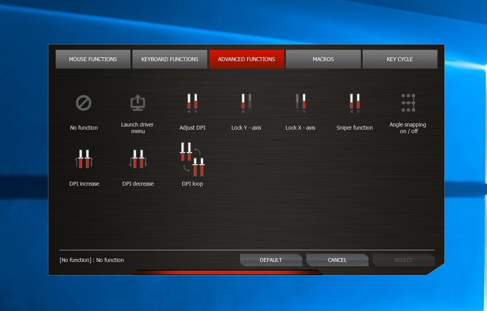Choose the DPI loop icon

(x=192, y=159)
